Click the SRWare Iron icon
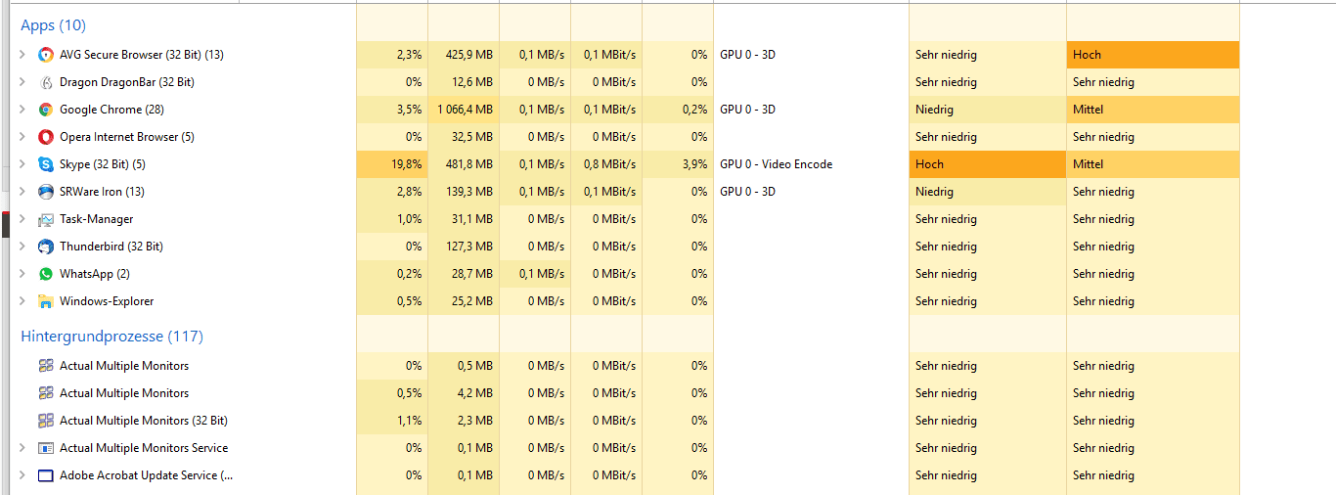Image resolution: width=1336 pixels, height=495 pixels. [45, 192]
